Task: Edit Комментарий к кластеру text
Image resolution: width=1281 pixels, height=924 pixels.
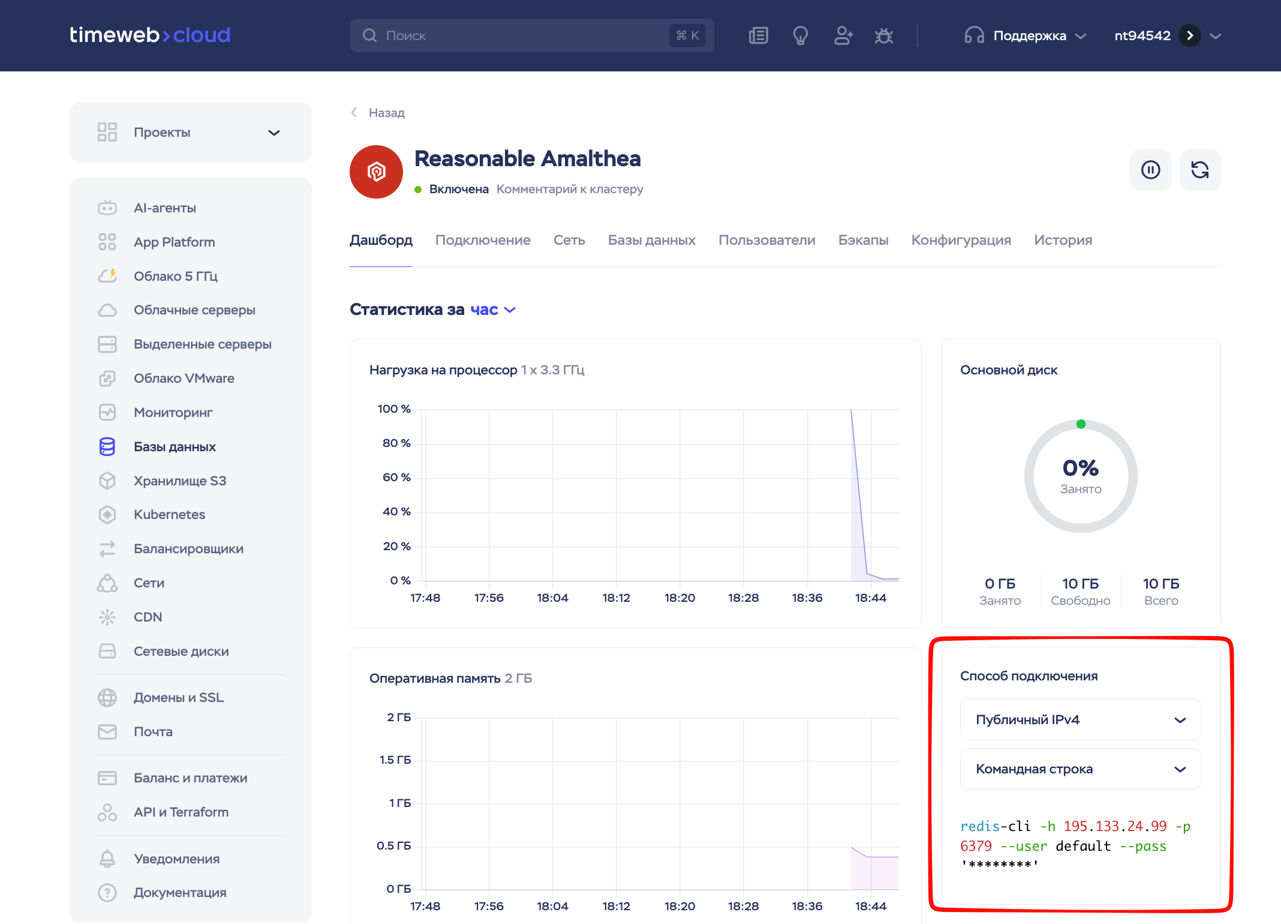Action: click(x=570, y=189)
